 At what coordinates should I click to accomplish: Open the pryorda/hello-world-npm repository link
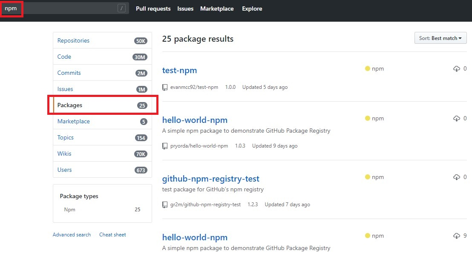tap(199, 146)
